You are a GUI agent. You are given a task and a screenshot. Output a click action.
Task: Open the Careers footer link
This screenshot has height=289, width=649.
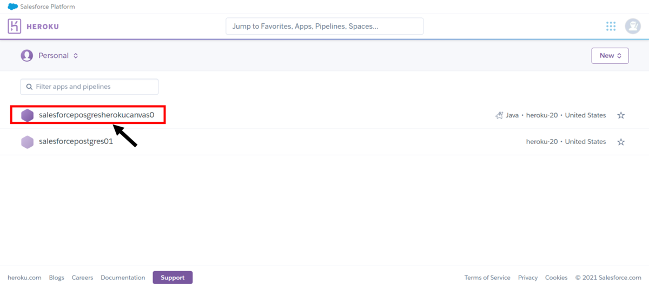[x=82, y=278]
